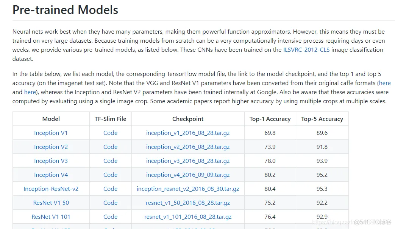Click the 73.9 Top-1 accuracy value
Viewport: 395px width, 229px height.
tap(270, 147)
